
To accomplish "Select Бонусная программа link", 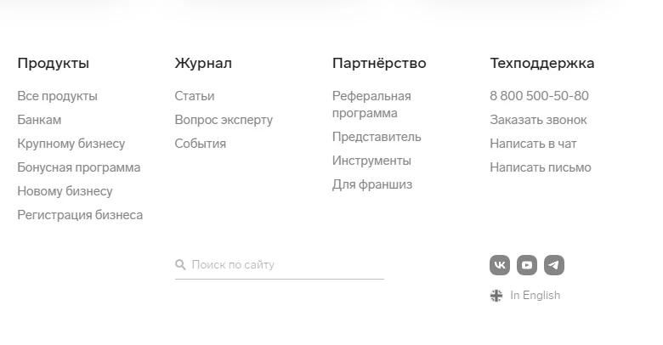I will [x=78, y=167].
